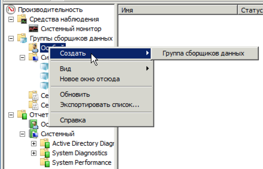Collapse the Средства наблюдения tree node
Viewport: 263px width, 169px height.
click(x=11, y=19)
